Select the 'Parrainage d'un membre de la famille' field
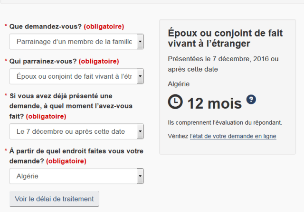Screen dimensions: 304x212 76,42
